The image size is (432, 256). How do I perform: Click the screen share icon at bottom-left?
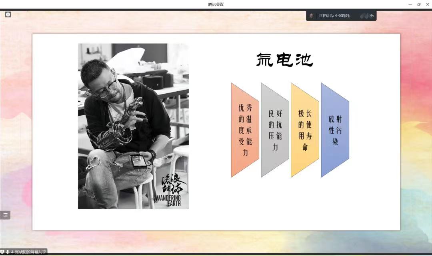(2, 252)
